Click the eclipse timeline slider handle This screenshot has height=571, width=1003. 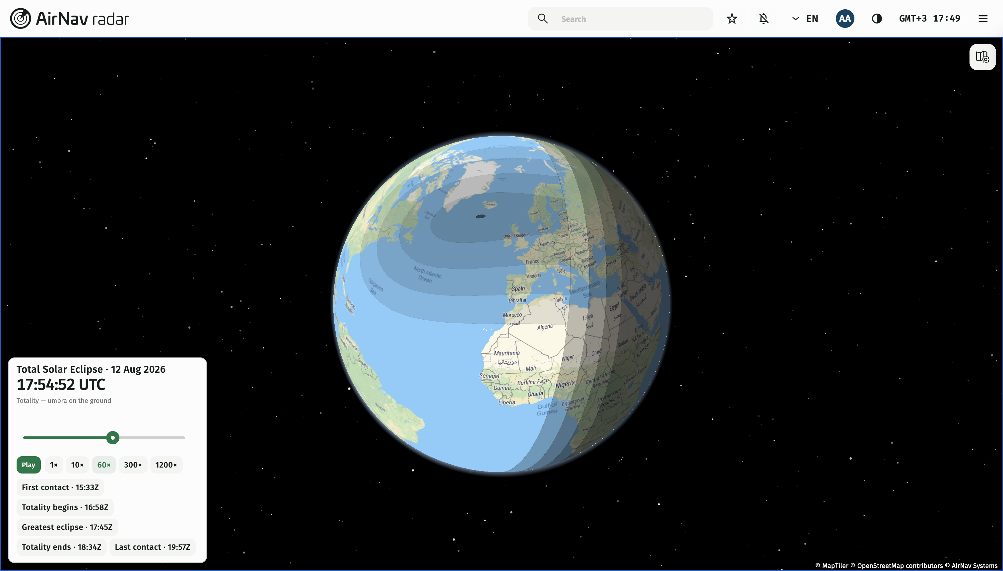coord(112,438)
